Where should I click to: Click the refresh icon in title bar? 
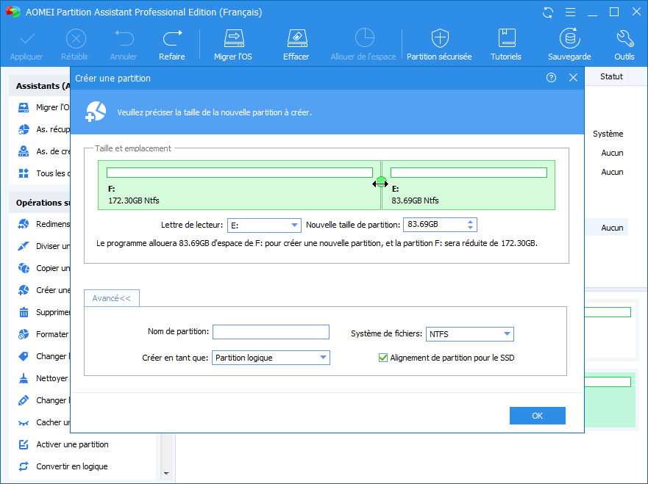tap(548, 12)
